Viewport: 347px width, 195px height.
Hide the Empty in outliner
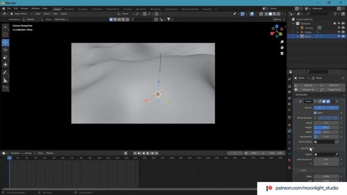(339, 32)
